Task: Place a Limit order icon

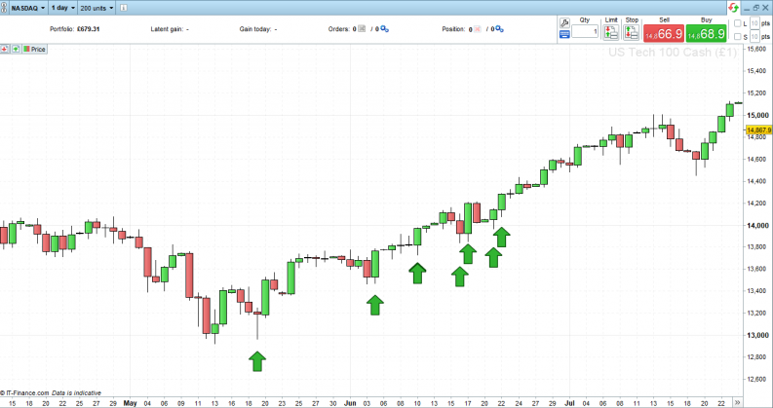Action: point(611,33)
